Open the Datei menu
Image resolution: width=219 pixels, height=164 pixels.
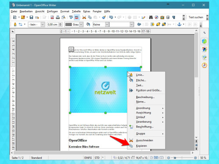click(14, 11)
